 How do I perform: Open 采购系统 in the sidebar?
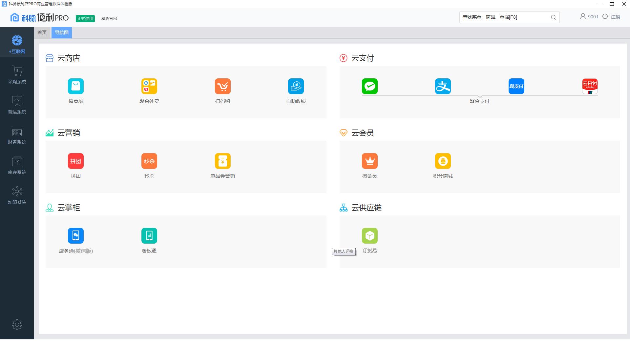coord(17,75)
